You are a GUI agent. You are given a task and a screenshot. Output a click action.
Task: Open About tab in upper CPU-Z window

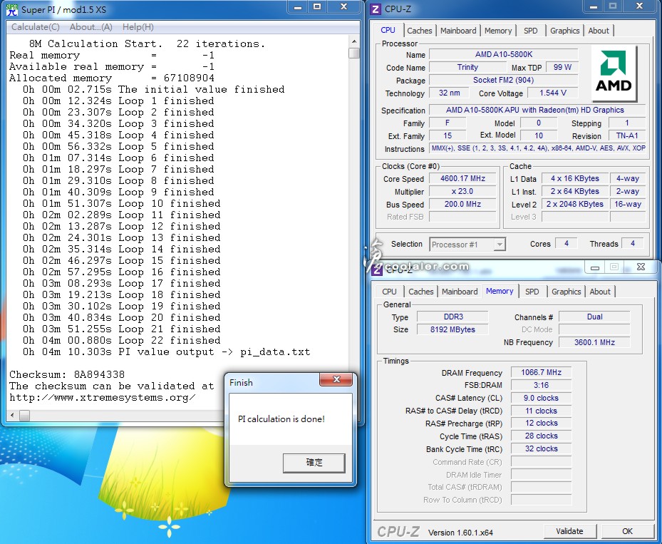pyautogui.click(x=599, y=31)
